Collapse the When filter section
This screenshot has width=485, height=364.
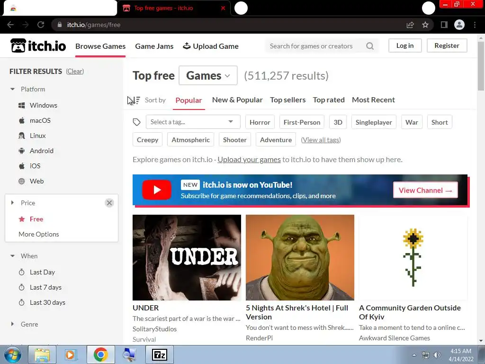12,256
